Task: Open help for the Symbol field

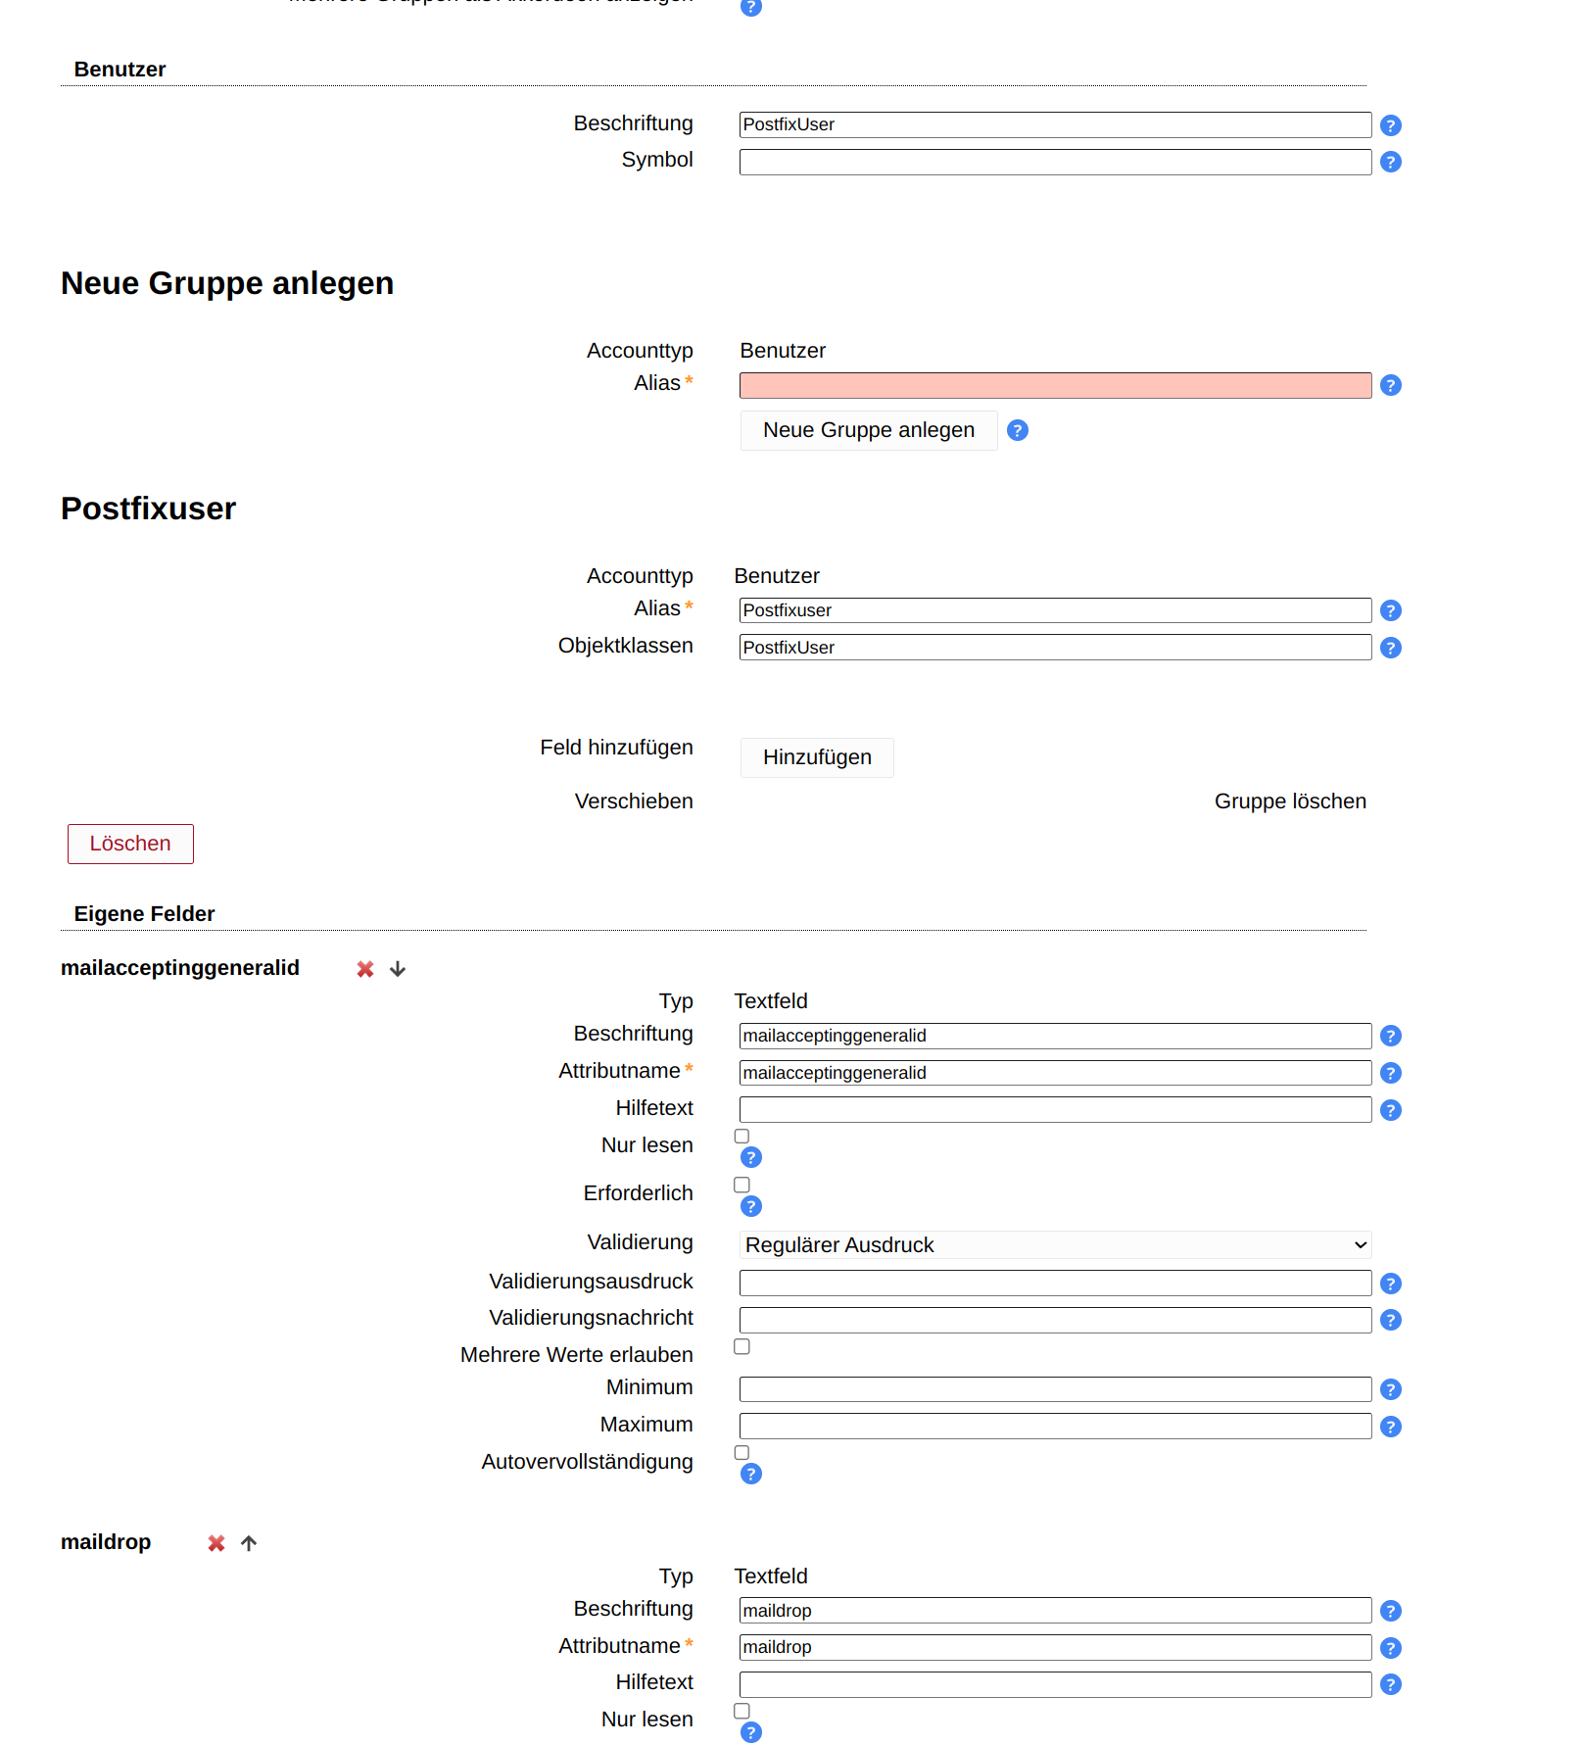Action: click(1390, 162)
